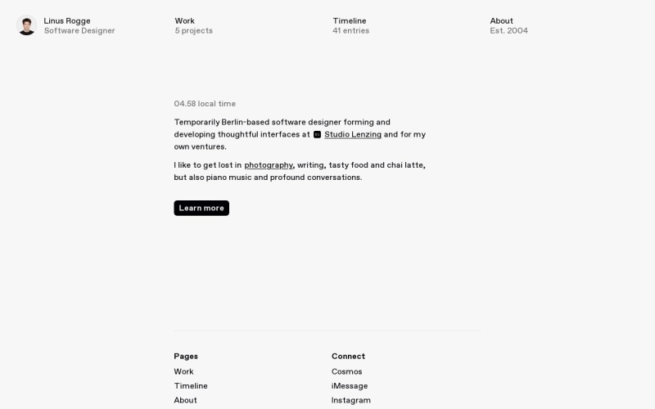655x409 pixels.
Task: Click Linus Rogge's avatar photo
Action: point(26,25)
